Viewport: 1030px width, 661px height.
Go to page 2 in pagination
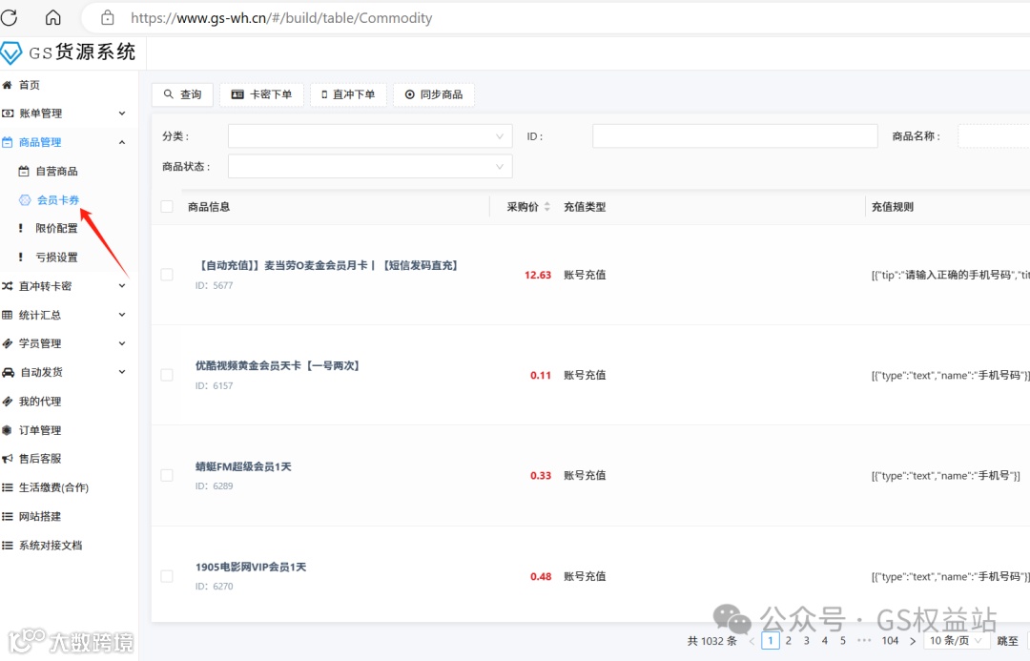click(789, 641)
